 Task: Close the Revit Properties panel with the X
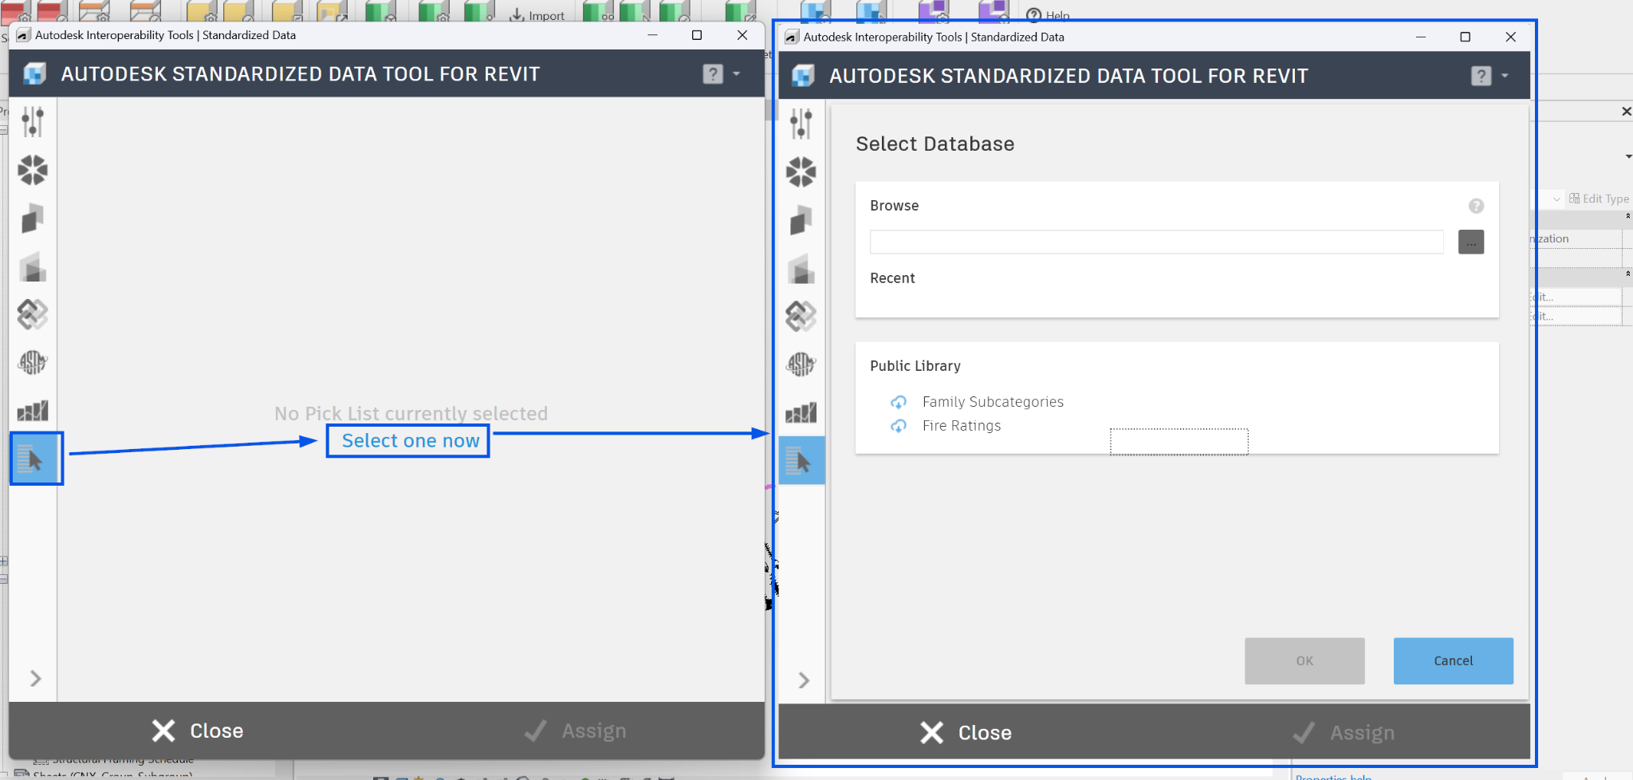coord(1627,112)
